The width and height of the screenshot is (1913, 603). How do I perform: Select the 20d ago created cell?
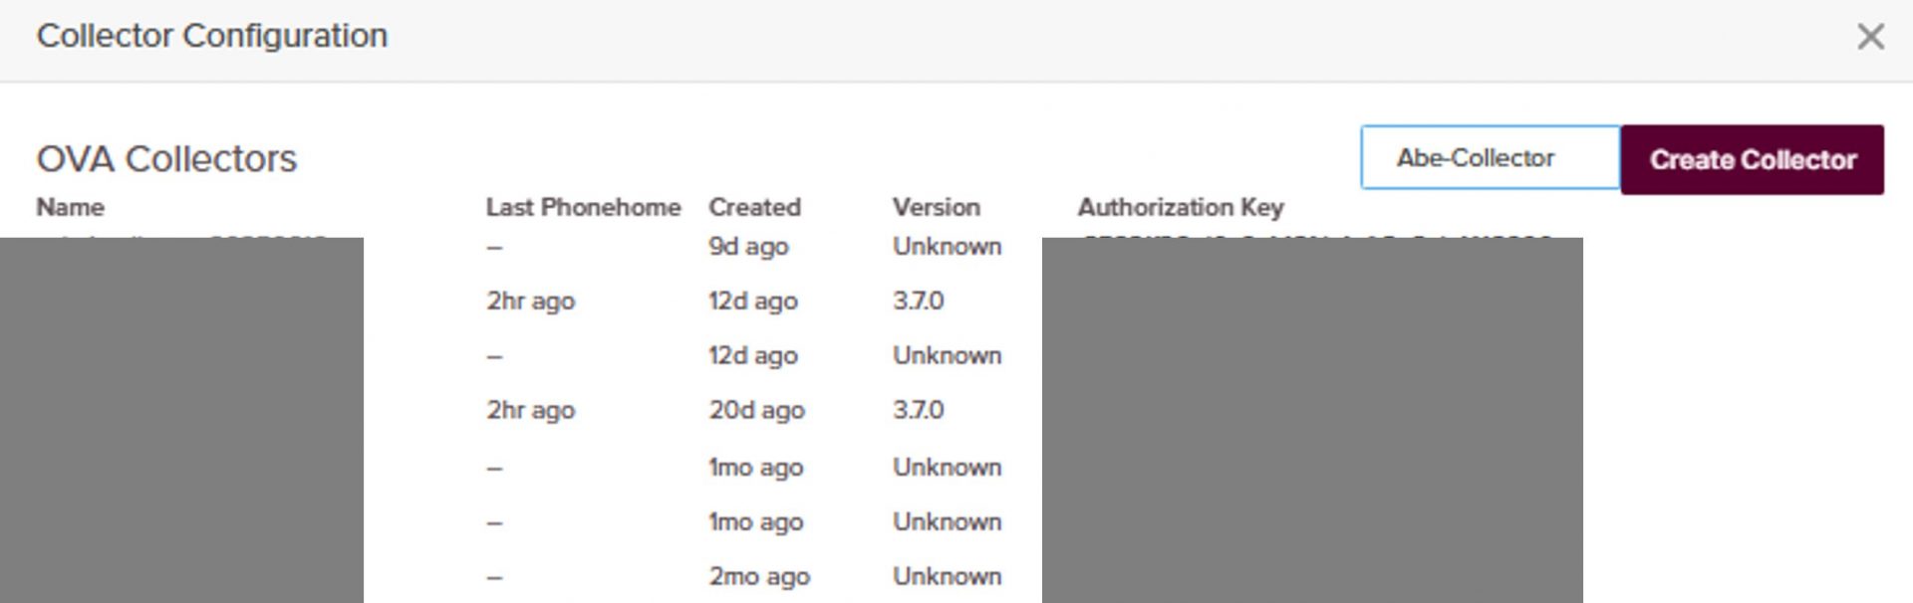pos(756,410)
